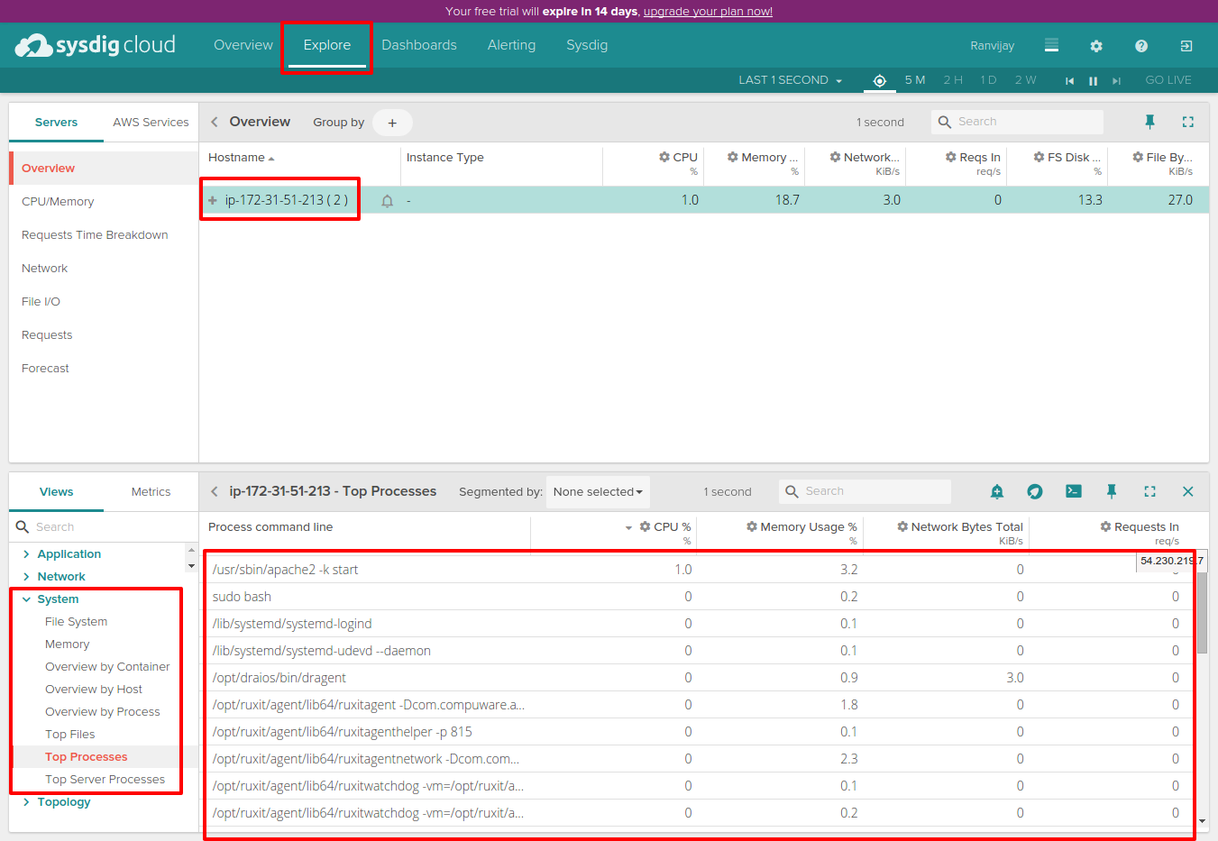The width and height of the screenshot is (1218, 841).
Task: Open the help question mark icon
Action: coord(1141,46)
